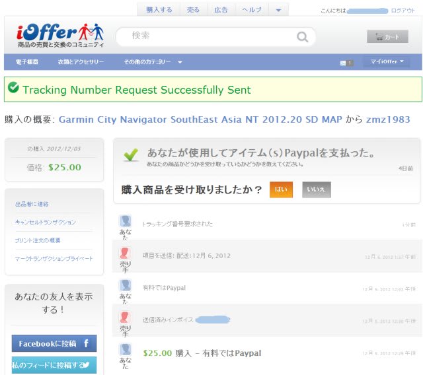Viewport: 423px width, 375px height.
Task: Open the 購入する top tab
Action: pos(159,10)
